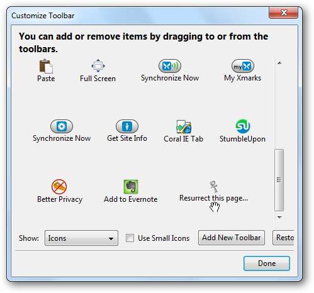Click the gear Synchronize Now icon
314x293 pixels.
(x=62, y=126)
